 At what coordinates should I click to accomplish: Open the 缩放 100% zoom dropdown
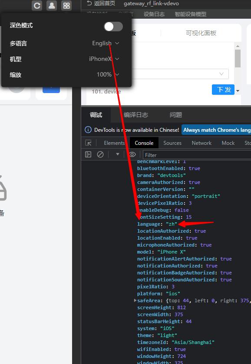108,74
